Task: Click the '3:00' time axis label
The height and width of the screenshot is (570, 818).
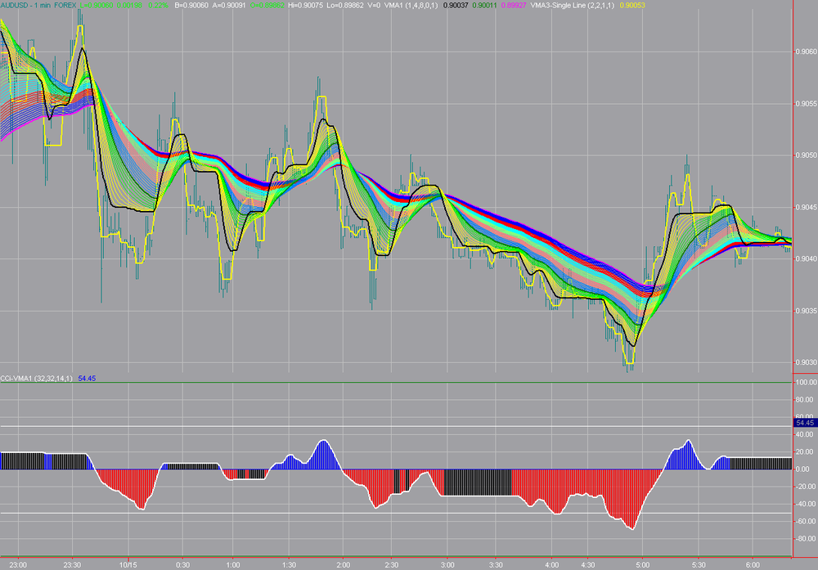Action: point(447,565)
